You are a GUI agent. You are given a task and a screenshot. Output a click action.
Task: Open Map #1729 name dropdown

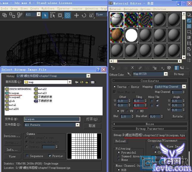tap(166, 74)
